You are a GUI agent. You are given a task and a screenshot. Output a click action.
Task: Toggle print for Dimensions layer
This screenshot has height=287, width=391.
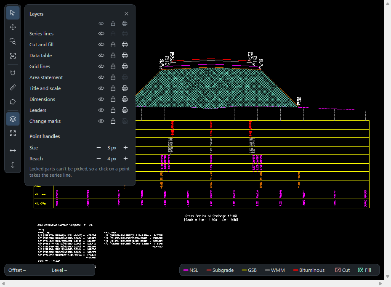coord(125,99)
